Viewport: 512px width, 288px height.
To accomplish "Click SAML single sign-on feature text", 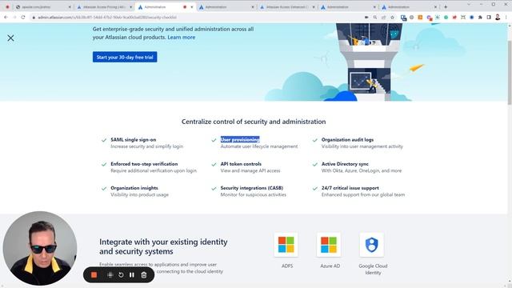I will (134, 139).
